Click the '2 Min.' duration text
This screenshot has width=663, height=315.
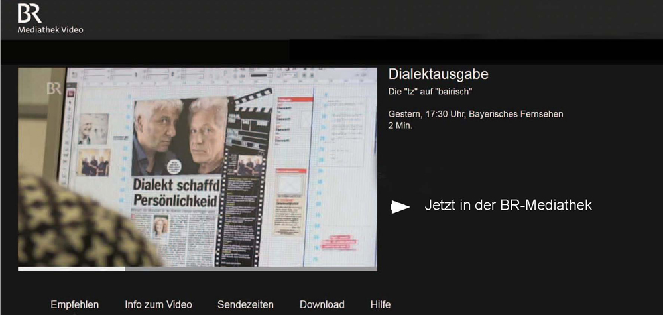(400, 125)
